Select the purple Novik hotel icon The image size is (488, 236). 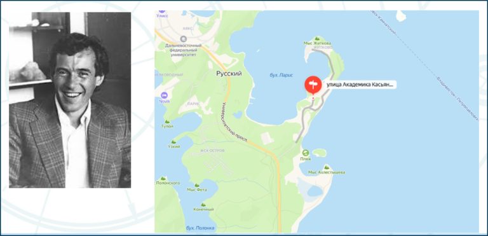point(165,95)
